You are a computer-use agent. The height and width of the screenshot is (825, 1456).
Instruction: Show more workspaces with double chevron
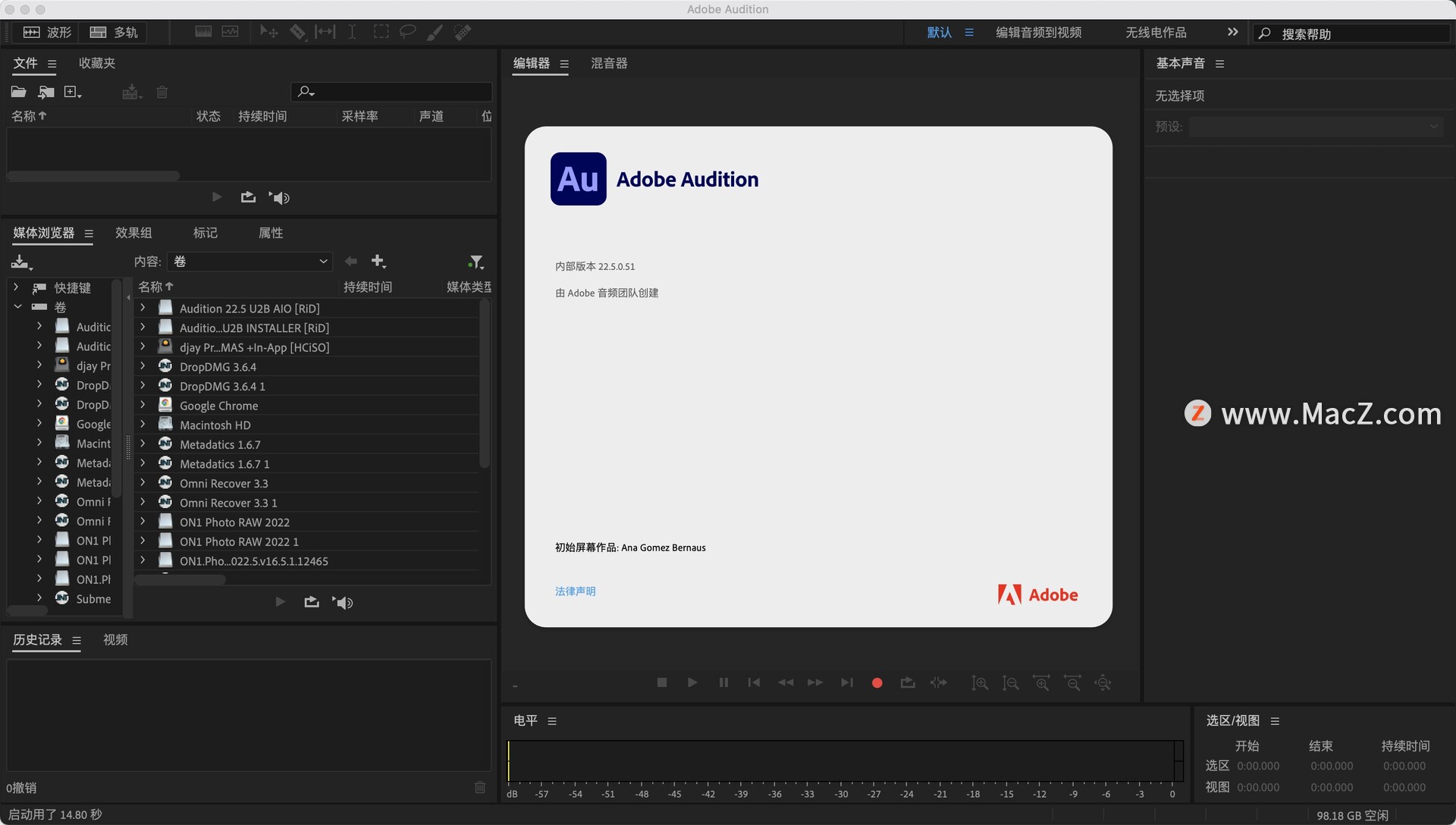pyautogui.click(x=1232, y=32)
